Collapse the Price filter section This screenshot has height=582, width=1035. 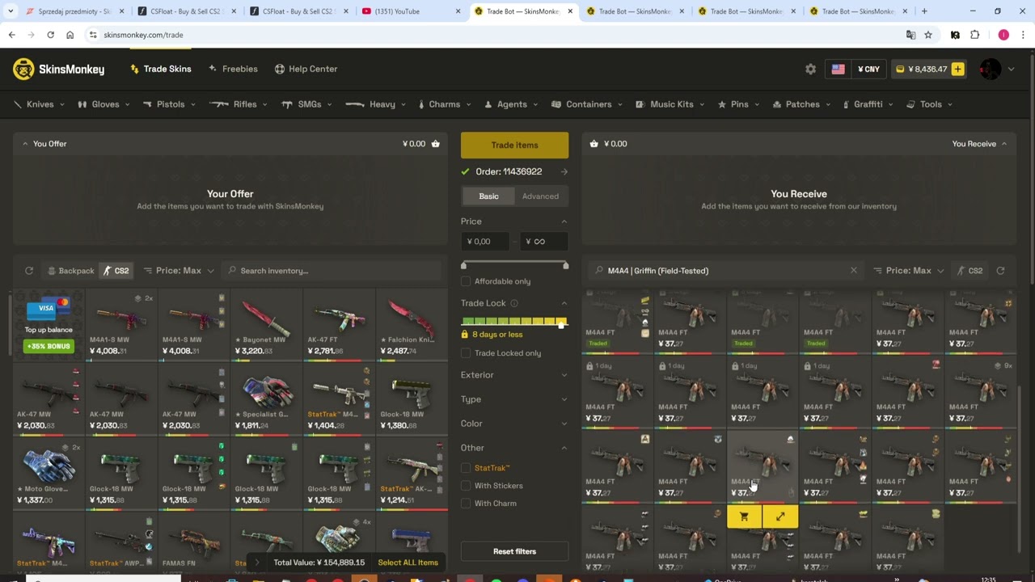pyautogui.click(x=514, y=221)
